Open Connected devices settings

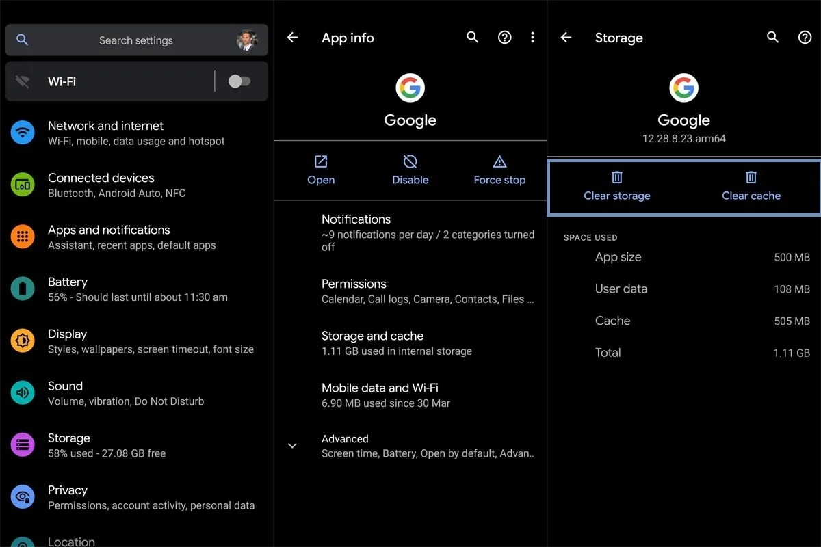coord(137,185)
